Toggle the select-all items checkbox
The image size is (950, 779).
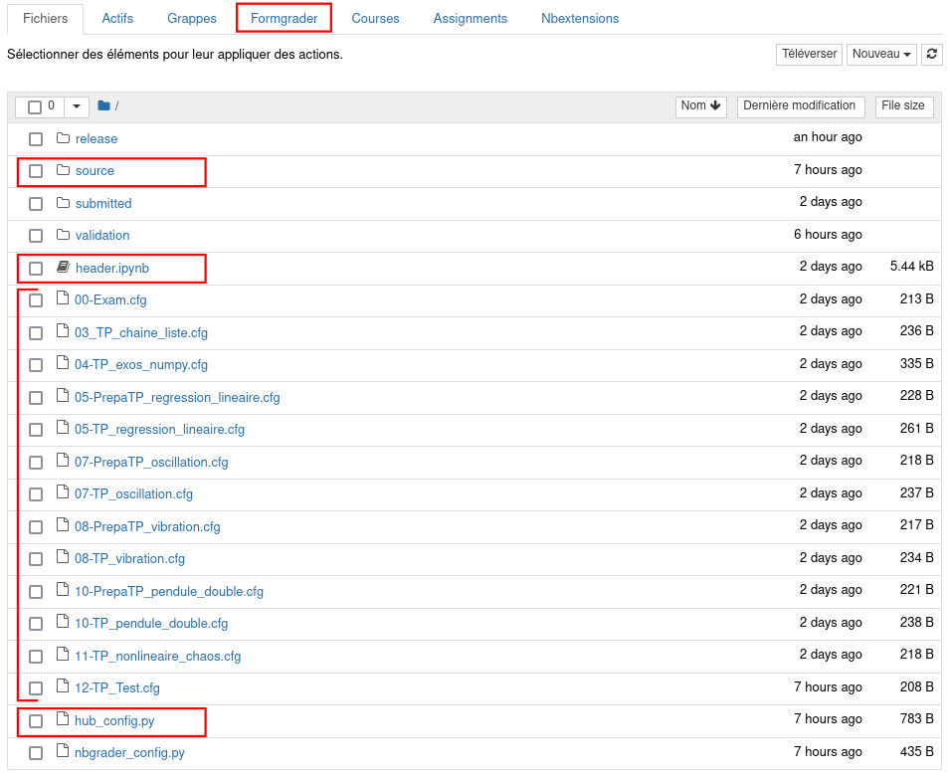35,106
